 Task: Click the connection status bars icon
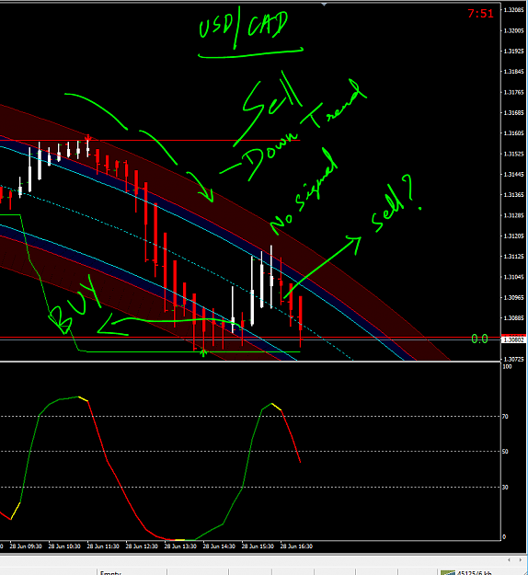447,572
